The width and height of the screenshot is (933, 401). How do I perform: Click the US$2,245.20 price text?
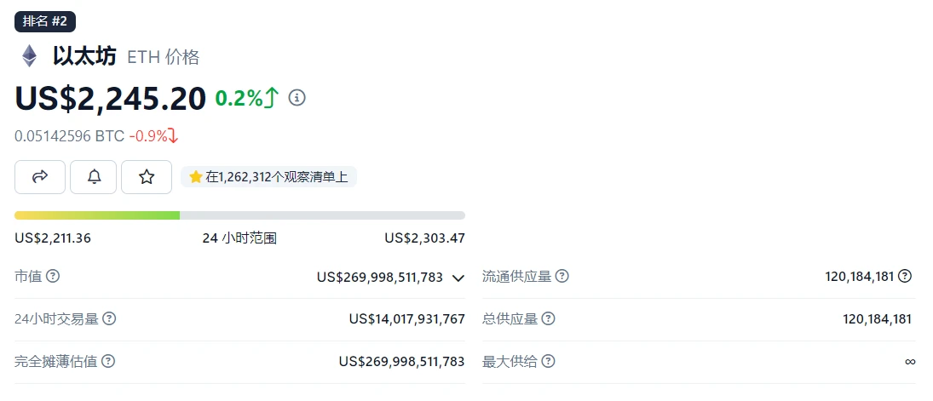tap(110, 99)
